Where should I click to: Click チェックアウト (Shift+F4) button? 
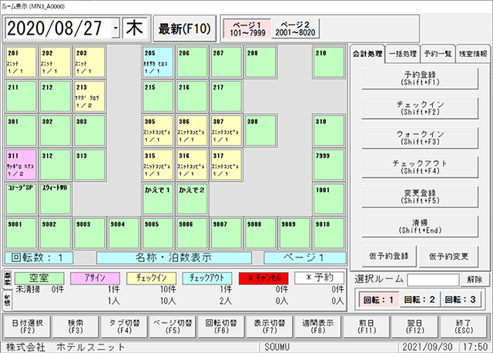(x=420, y=167)
